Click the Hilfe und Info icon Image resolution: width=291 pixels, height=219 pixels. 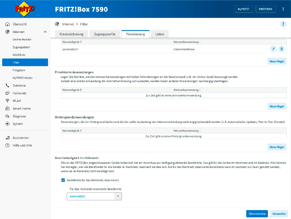[7, 145]
